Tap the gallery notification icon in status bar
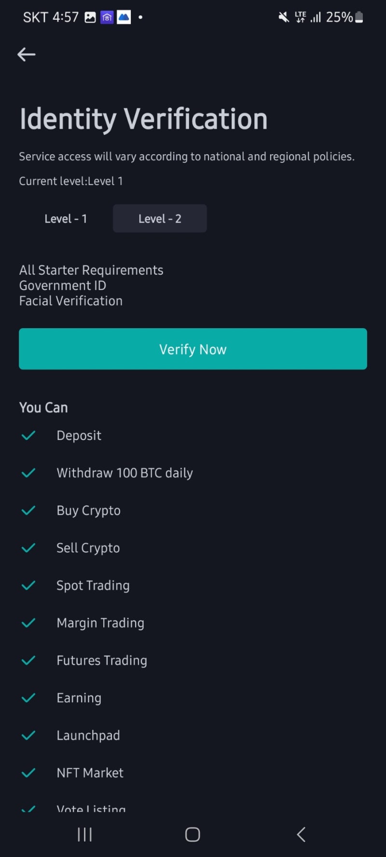386x857 pixels. pos(90,18)
